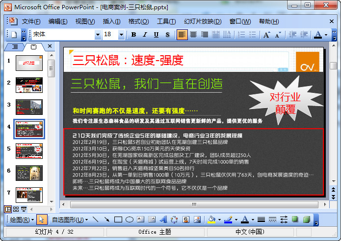
Task: Expand formatting toolbar options at right end
Action: click(334, 35)
